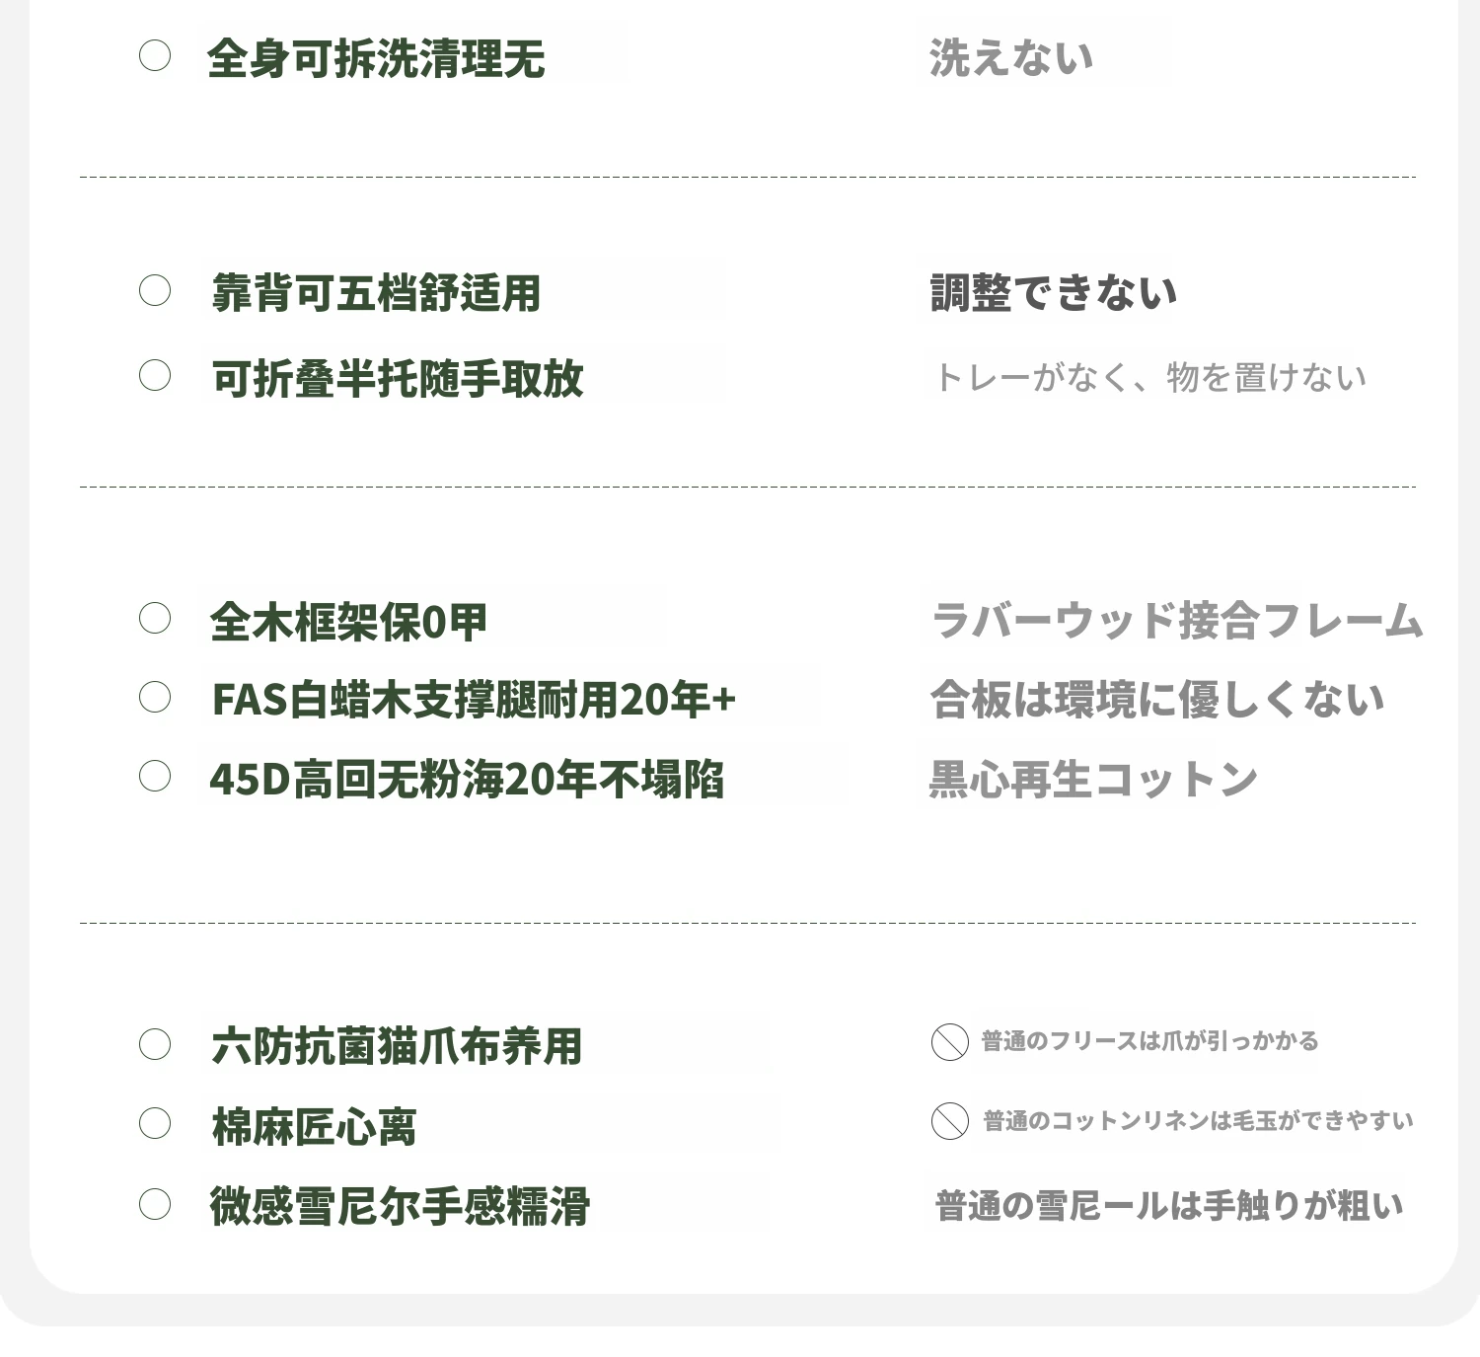This screenshot has width=1480, height=1357.
Task: Select the circle beside 棉麻匠心离
Action: pos(154,1123)
